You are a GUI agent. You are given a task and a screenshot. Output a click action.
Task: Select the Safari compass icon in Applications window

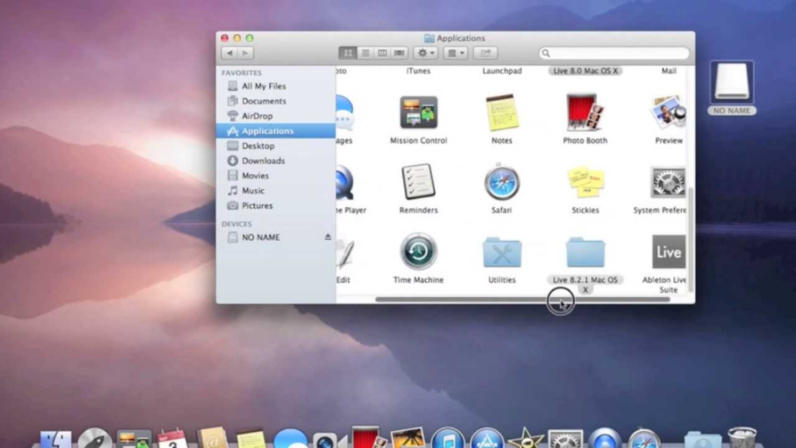[x=502, y=182]
